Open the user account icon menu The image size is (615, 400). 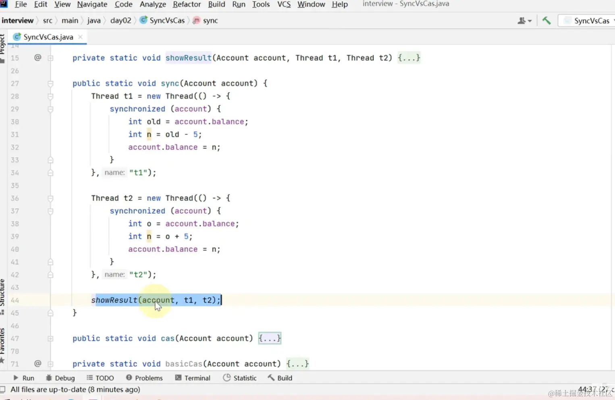[524, 21]
